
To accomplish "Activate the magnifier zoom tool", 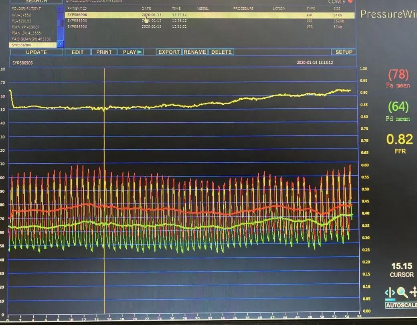I will click(x=402, y=293).
